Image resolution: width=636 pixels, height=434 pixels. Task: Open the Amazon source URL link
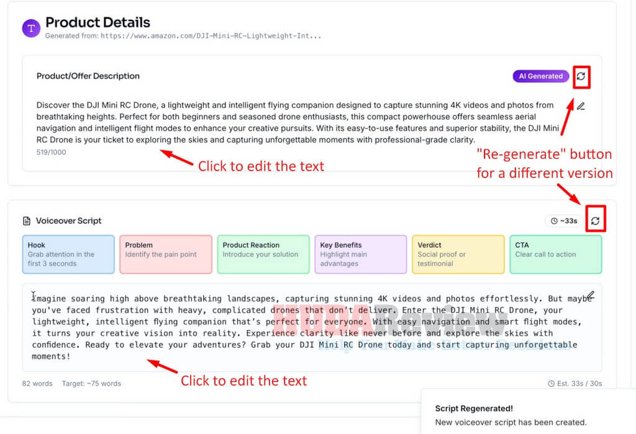tap(211, 35)
